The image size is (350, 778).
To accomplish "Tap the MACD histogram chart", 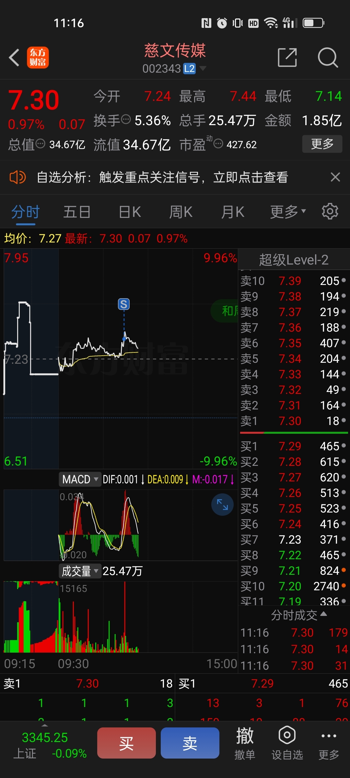I will coord(121,525).
